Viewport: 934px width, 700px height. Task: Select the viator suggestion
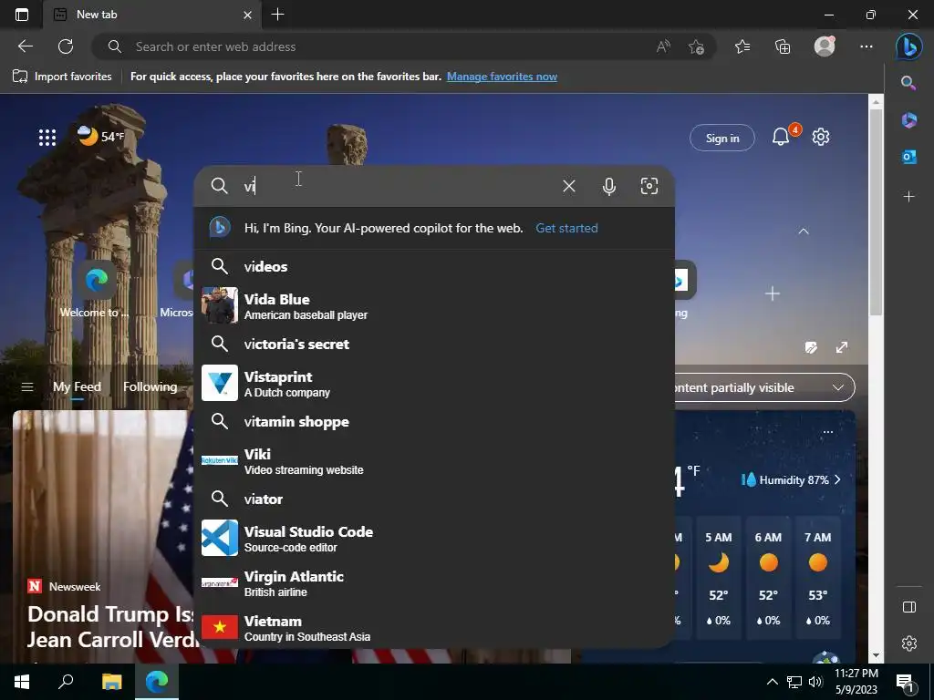coord(434,499)
